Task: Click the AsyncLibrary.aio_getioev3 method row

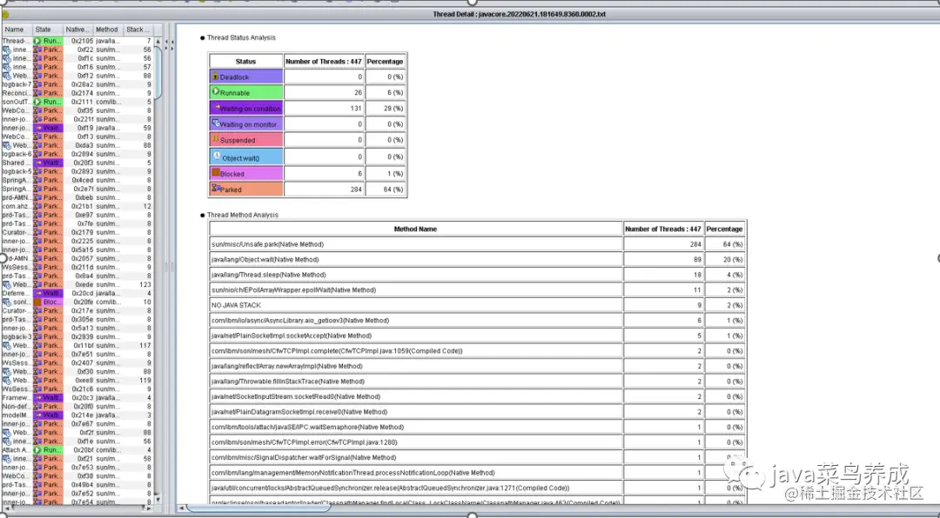Action: click(477, 321)
